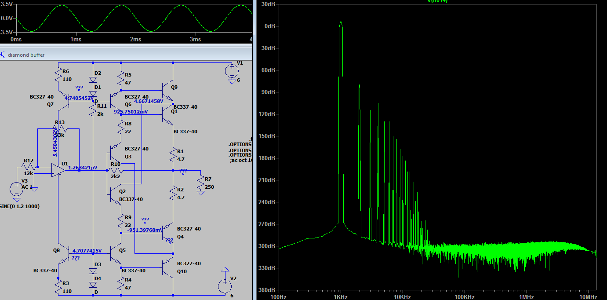Select transistor Q9 symbol

click(x=168, y=91)
